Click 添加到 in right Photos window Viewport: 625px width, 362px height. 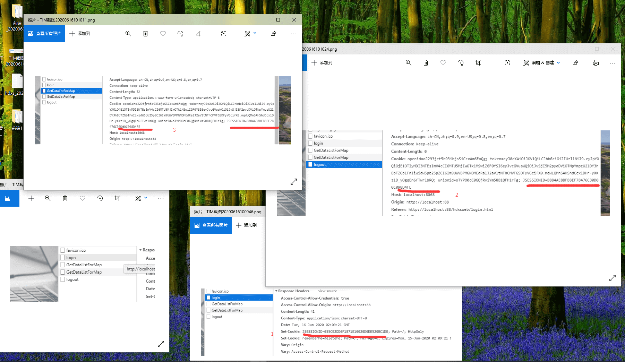click(322, 63)
